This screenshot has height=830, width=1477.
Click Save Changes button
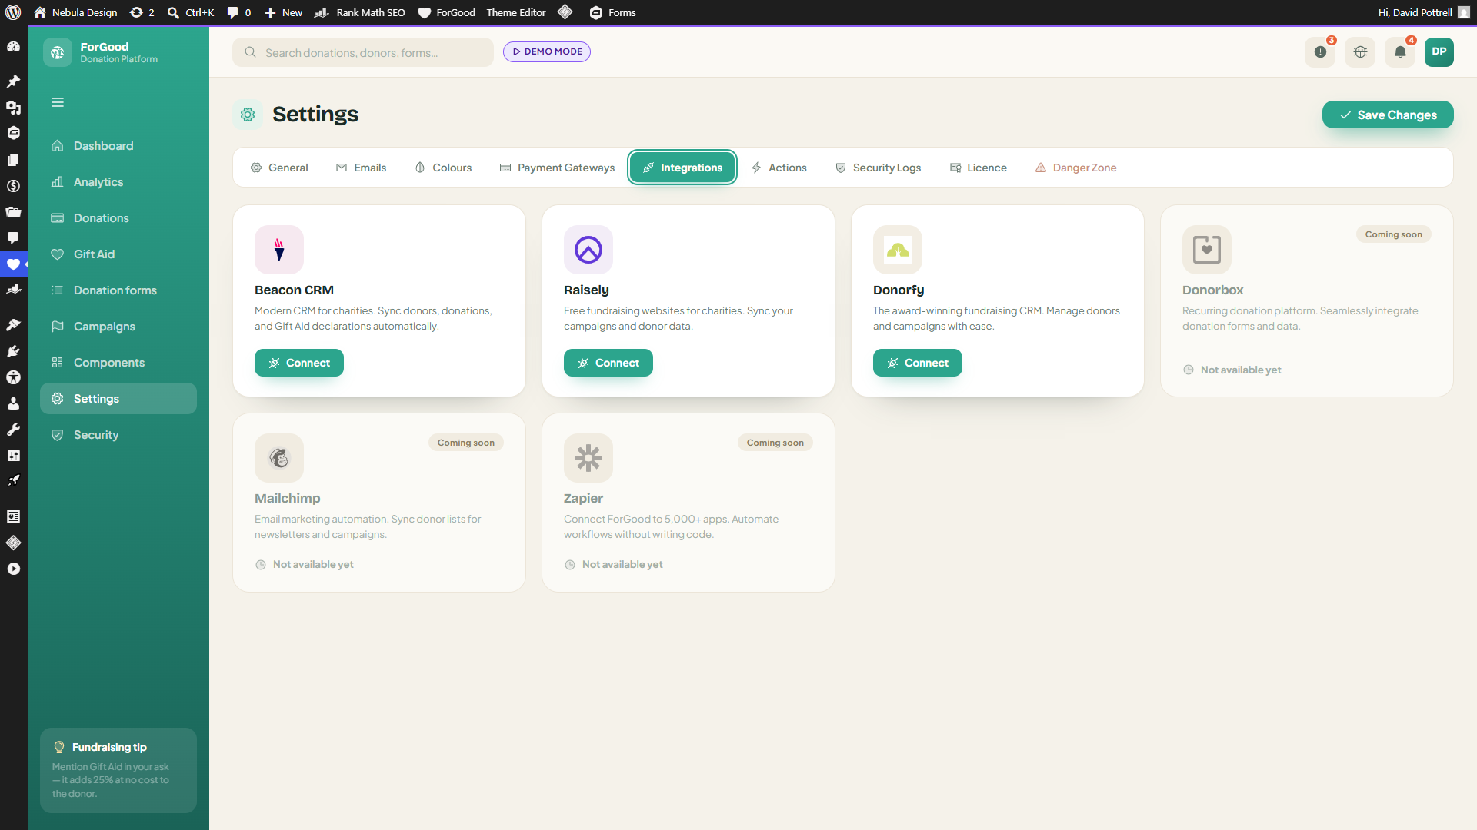pos(1388,115)
